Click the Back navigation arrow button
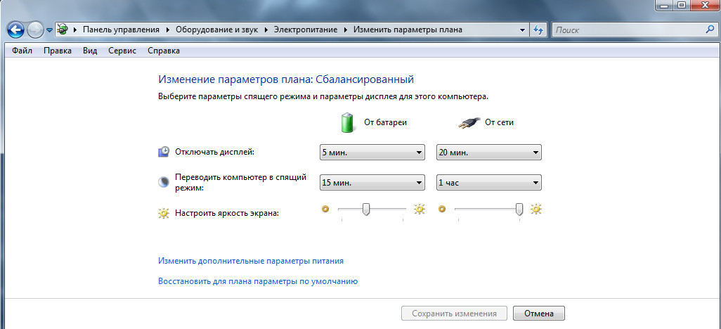 pos(16,30)
